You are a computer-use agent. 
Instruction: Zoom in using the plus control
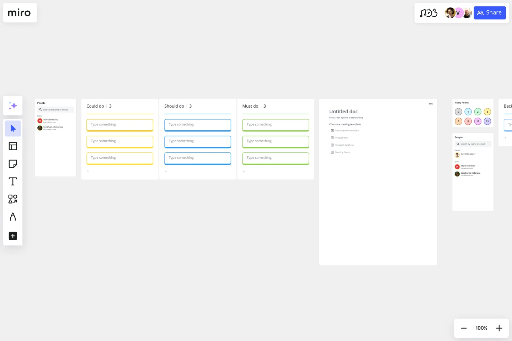499,328
